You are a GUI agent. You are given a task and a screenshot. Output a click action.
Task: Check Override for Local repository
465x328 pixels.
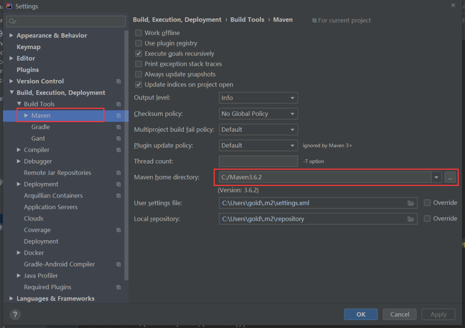tap(427, 219)
